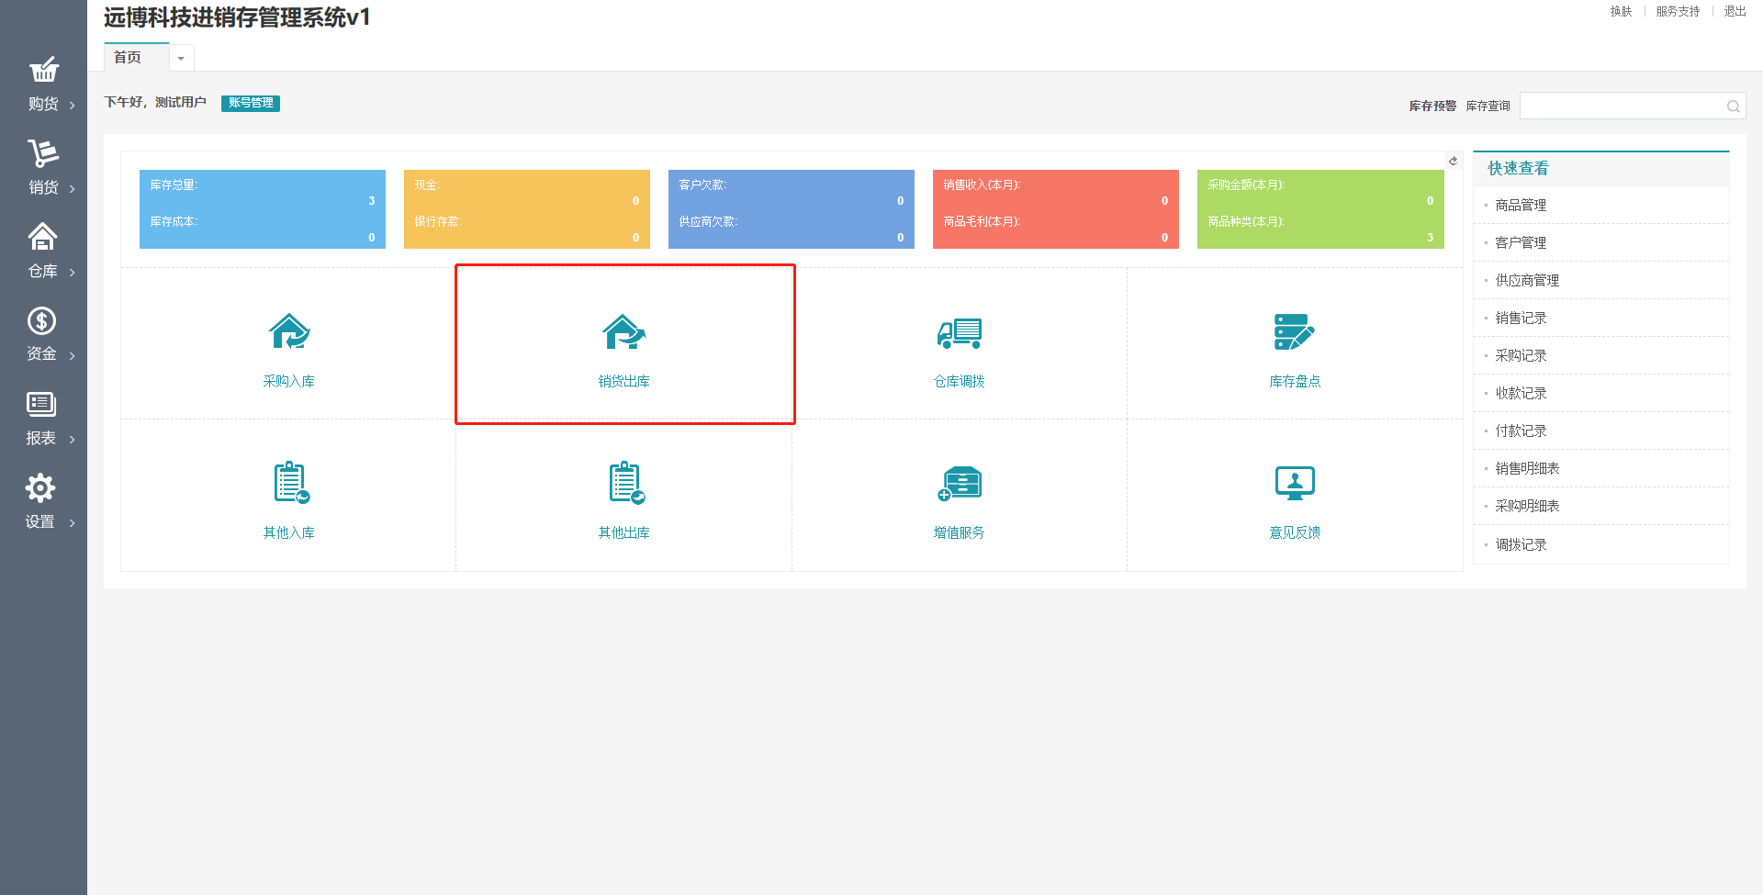Switch to the 首页 tab
Viewport: 1763px width, 895px height.
pos(128,58)
